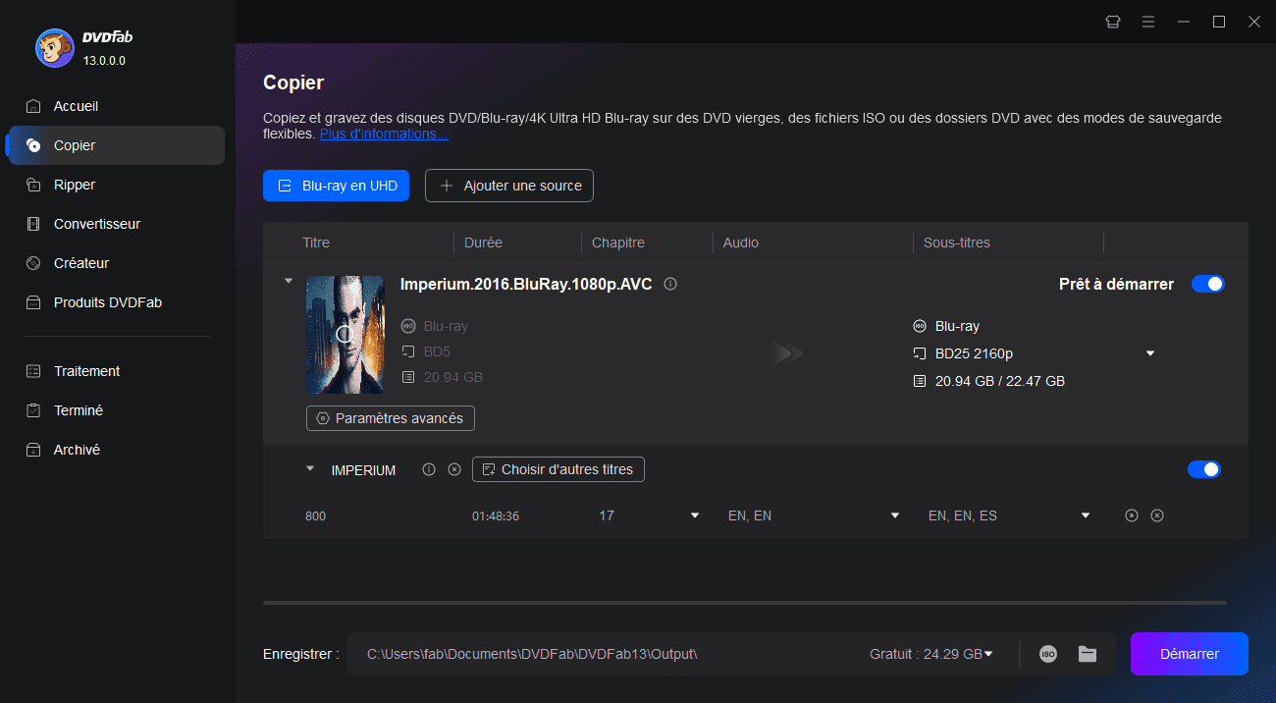The width and height of the screenshot is (1276, 703).
Task: Click the Audio column header
Action: tap(741, 243)
